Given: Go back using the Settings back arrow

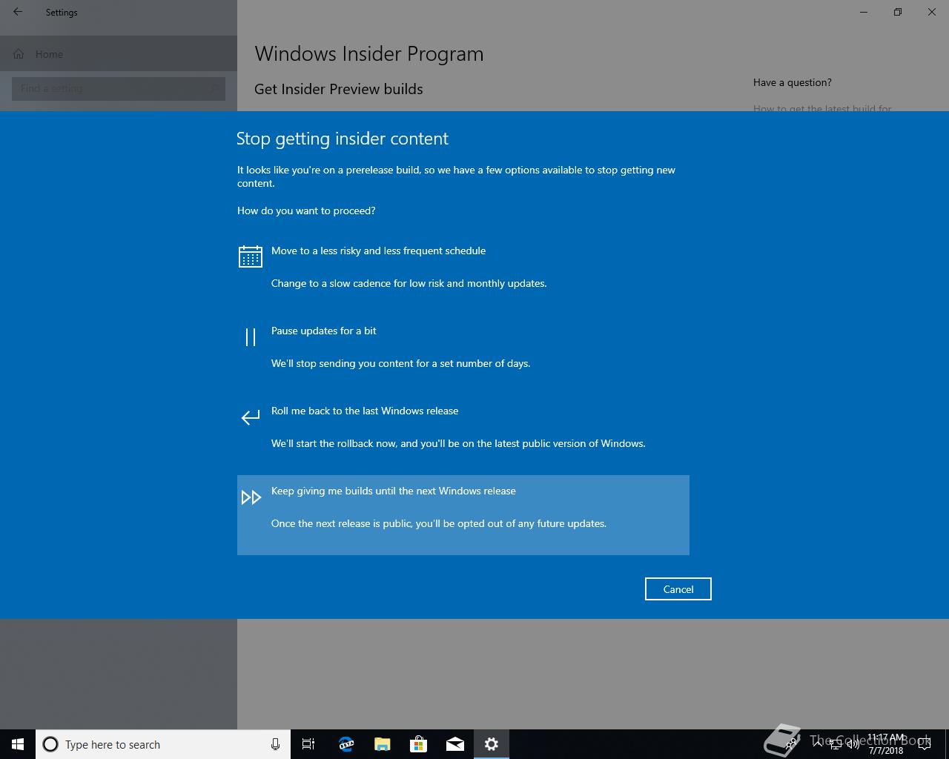Looking at the screenshot, I should point(18,12).
